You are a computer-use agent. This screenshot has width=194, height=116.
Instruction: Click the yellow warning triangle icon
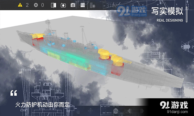click(x=20, y=5)
